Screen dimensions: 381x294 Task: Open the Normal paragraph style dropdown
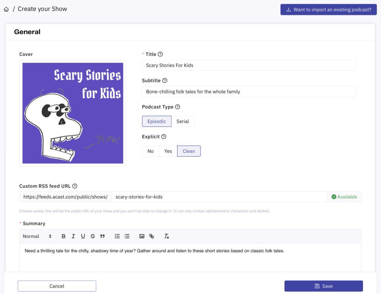point(37,236)
